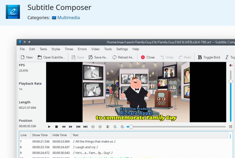Click the circled 1 playback rate icon
235x158 pixels.
pyautogui.click(x=108, y=127)
